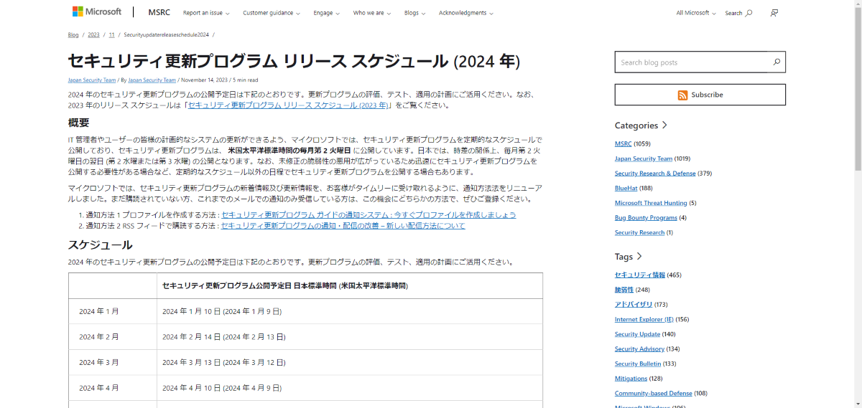Click the Blog breadcrumb link

[73, 34]
